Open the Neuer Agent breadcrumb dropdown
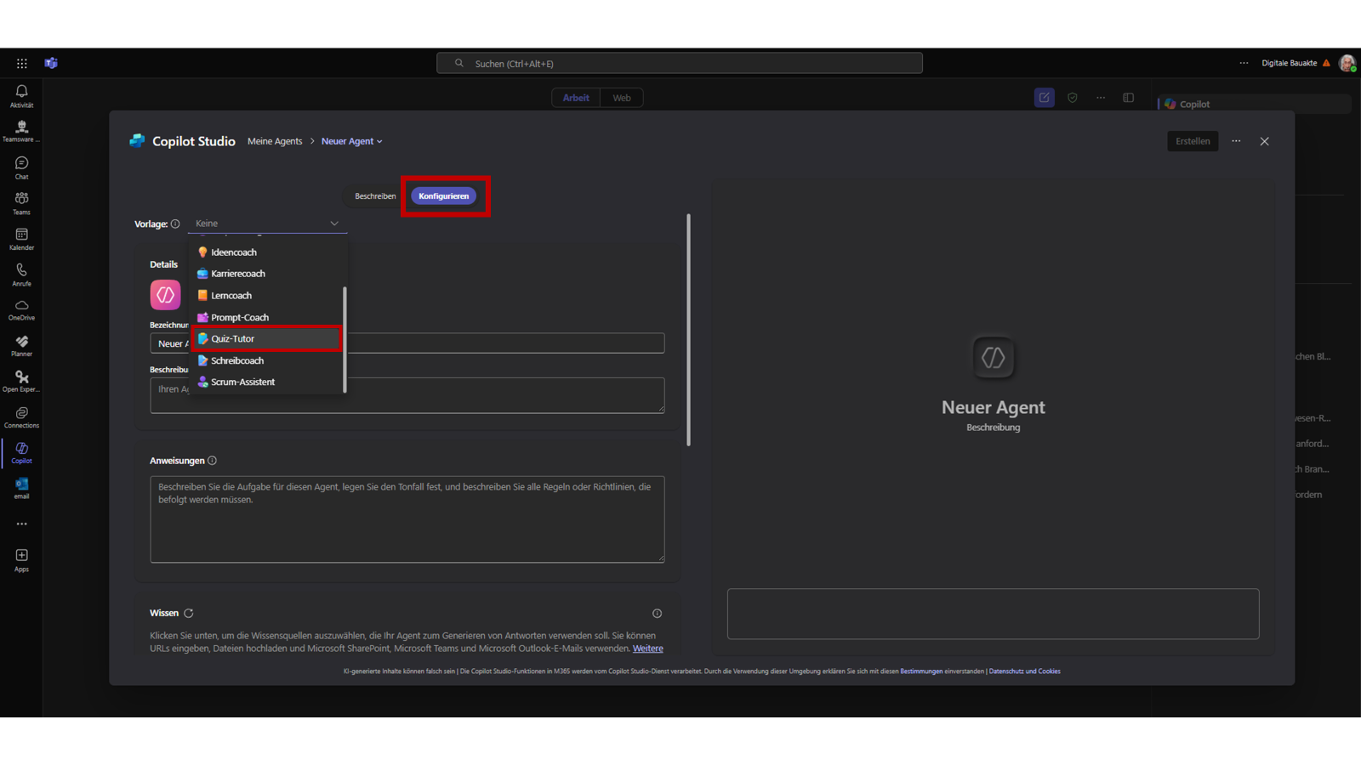Screen dimensions: 1361x765 pos(351,141)
